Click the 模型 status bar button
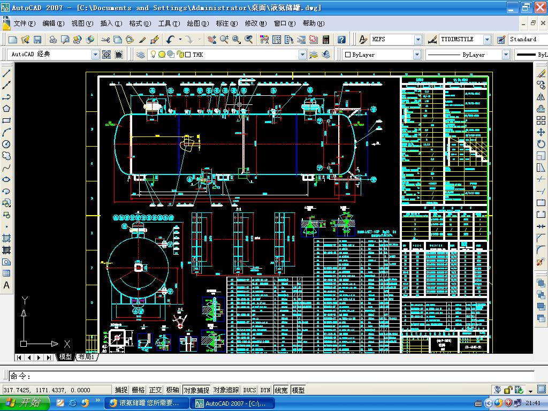Image resolution: width=548 pixels, height=411 pixels. (x=298, y=390)
